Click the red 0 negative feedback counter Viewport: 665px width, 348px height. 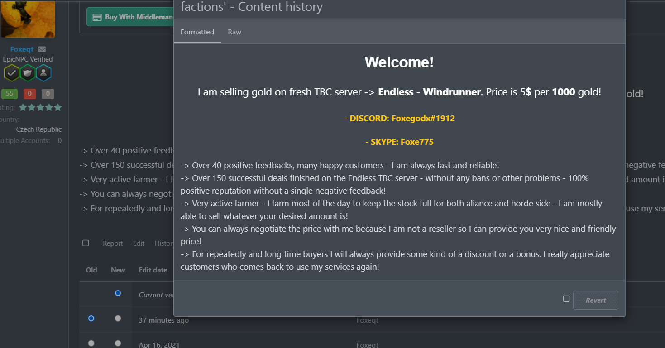(29, 94)
